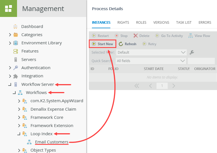This screenshot has height=153, width=217.
Task: Open the Selected Filter dropdown
Action: click(151, 53)
